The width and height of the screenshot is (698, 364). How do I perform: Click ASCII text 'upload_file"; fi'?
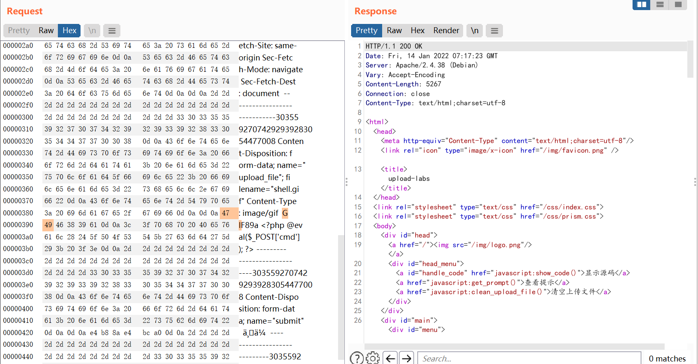click(264, 177)
